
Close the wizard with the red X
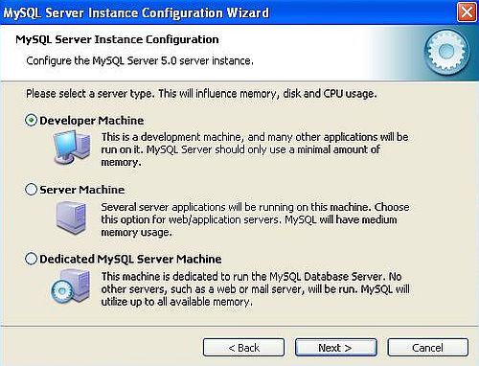click(467, 12)
